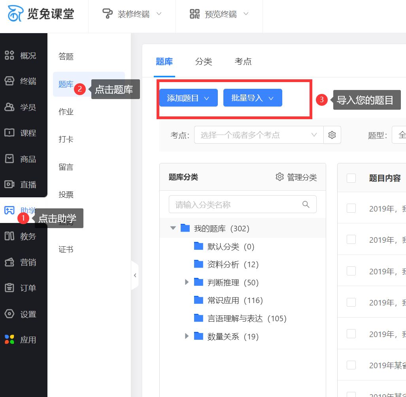Open the 课程 courses sidebar icon
This screenshot has width=406, height=397.
tap(9, 133)
